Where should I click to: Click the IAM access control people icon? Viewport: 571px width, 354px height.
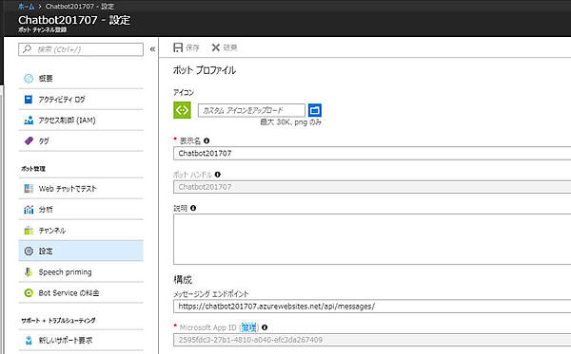tap(29, 121)
